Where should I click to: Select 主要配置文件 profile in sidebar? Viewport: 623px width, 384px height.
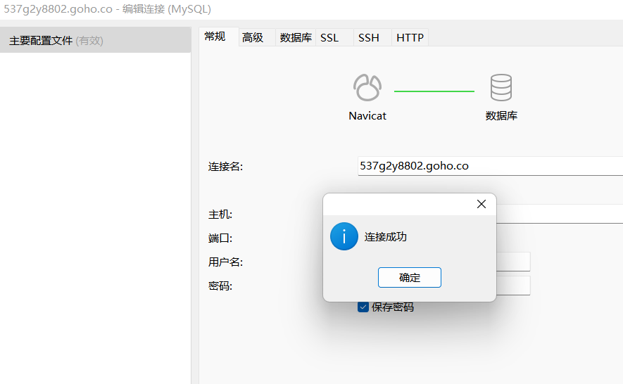[95, 40]
